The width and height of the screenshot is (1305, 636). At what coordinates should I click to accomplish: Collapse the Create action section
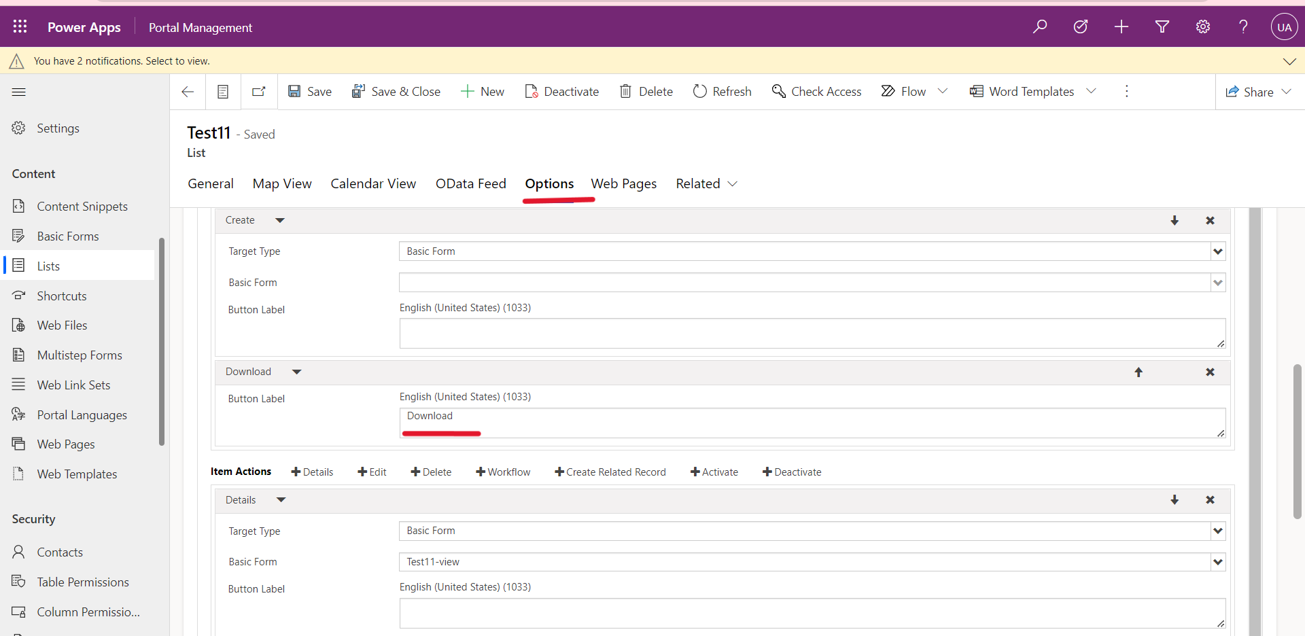(280, 220)
